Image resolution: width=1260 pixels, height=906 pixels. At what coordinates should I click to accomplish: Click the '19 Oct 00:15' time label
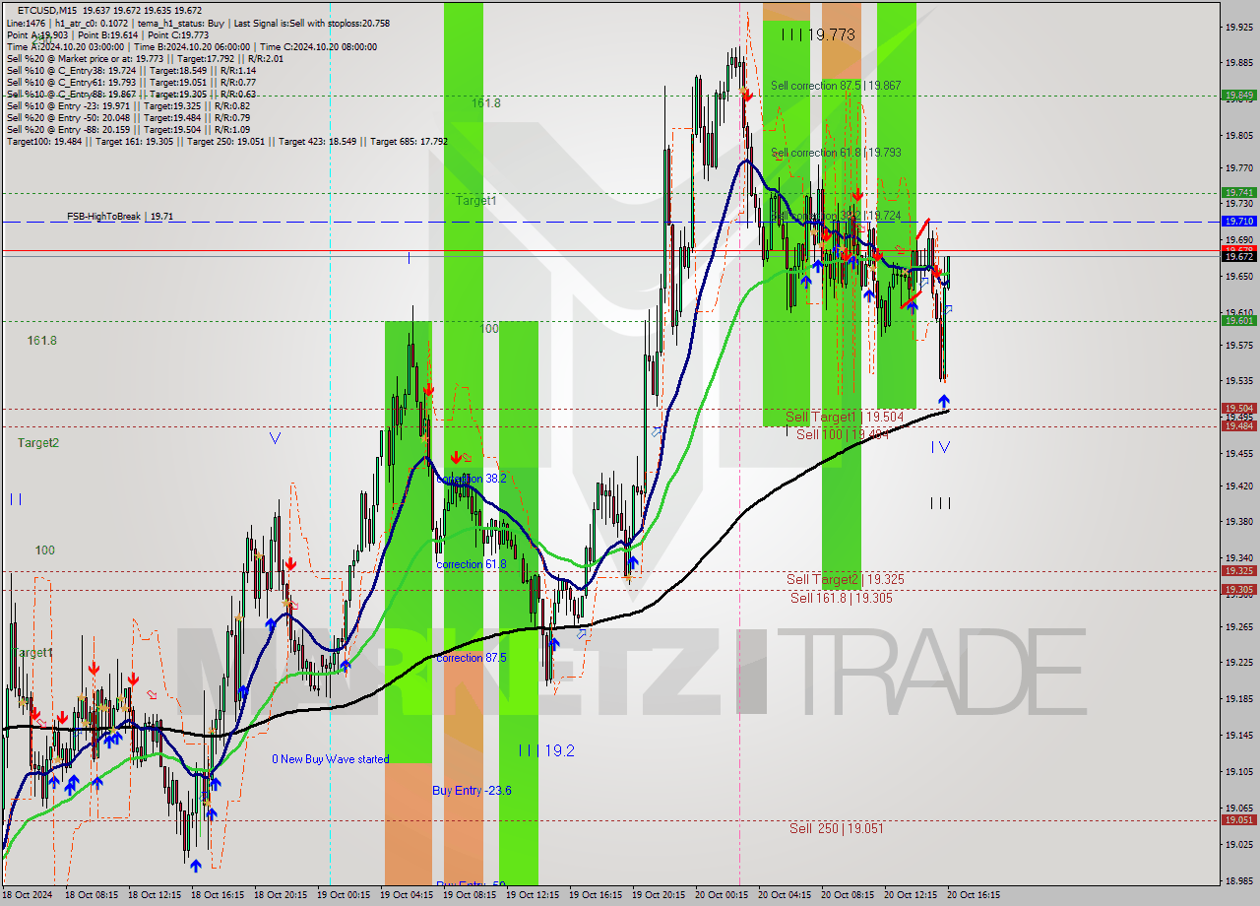click(343, 895)
